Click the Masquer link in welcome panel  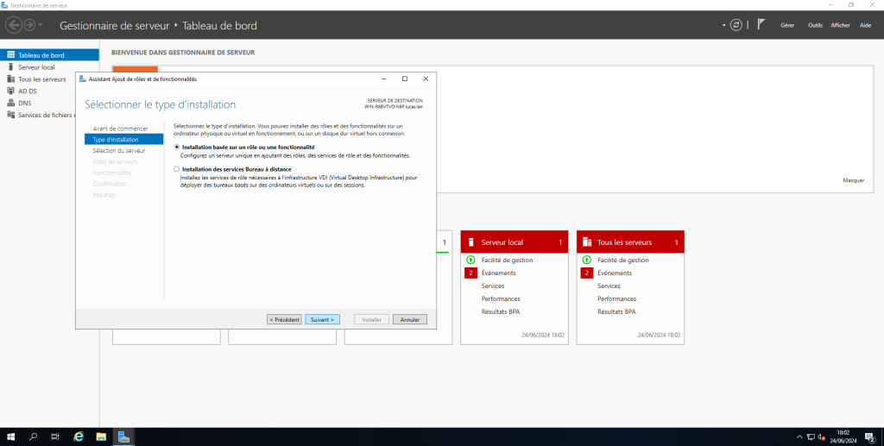tap(852, 180)
